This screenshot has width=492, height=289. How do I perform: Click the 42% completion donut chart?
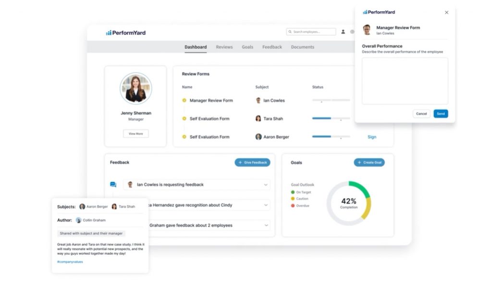pos(349,203)
